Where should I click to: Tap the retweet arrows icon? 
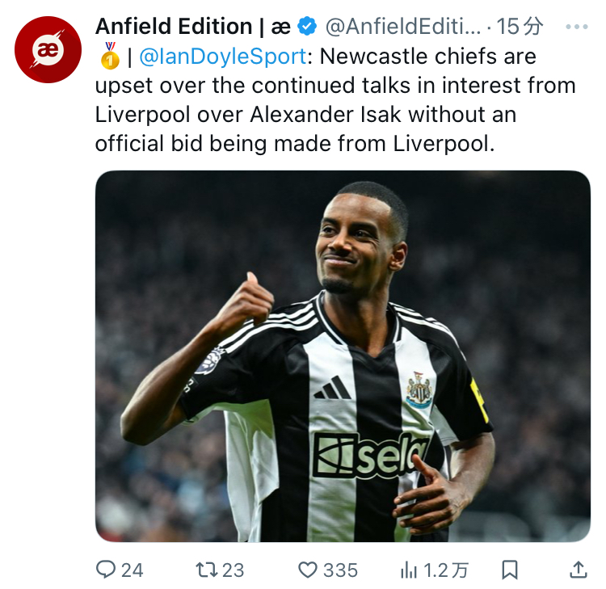(x=207, y=570)
